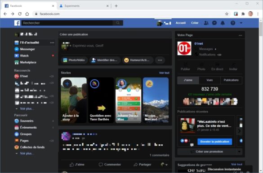263x173 pixels.
Task: Bookmark page with star icon
Action: [227, 14]
